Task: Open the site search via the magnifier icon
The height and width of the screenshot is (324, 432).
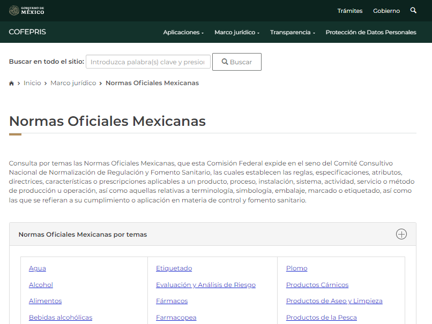Action: [x=413, y=10]
